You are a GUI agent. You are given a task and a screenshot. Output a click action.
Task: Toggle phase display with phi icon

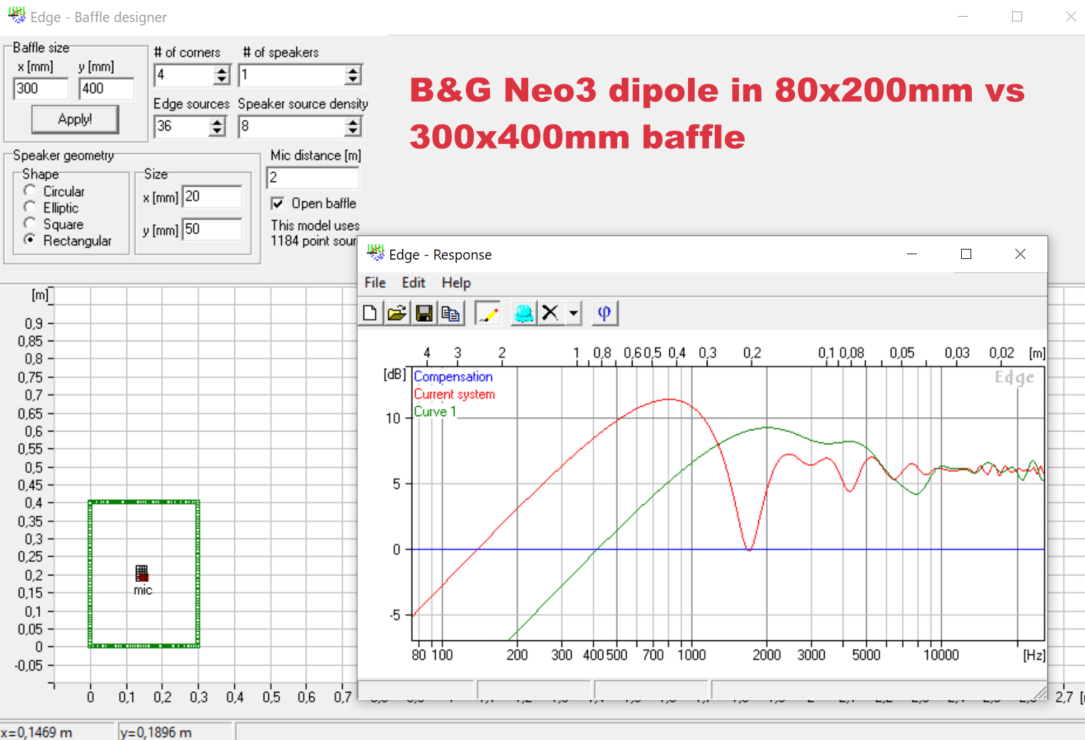[x=604, y=313]
